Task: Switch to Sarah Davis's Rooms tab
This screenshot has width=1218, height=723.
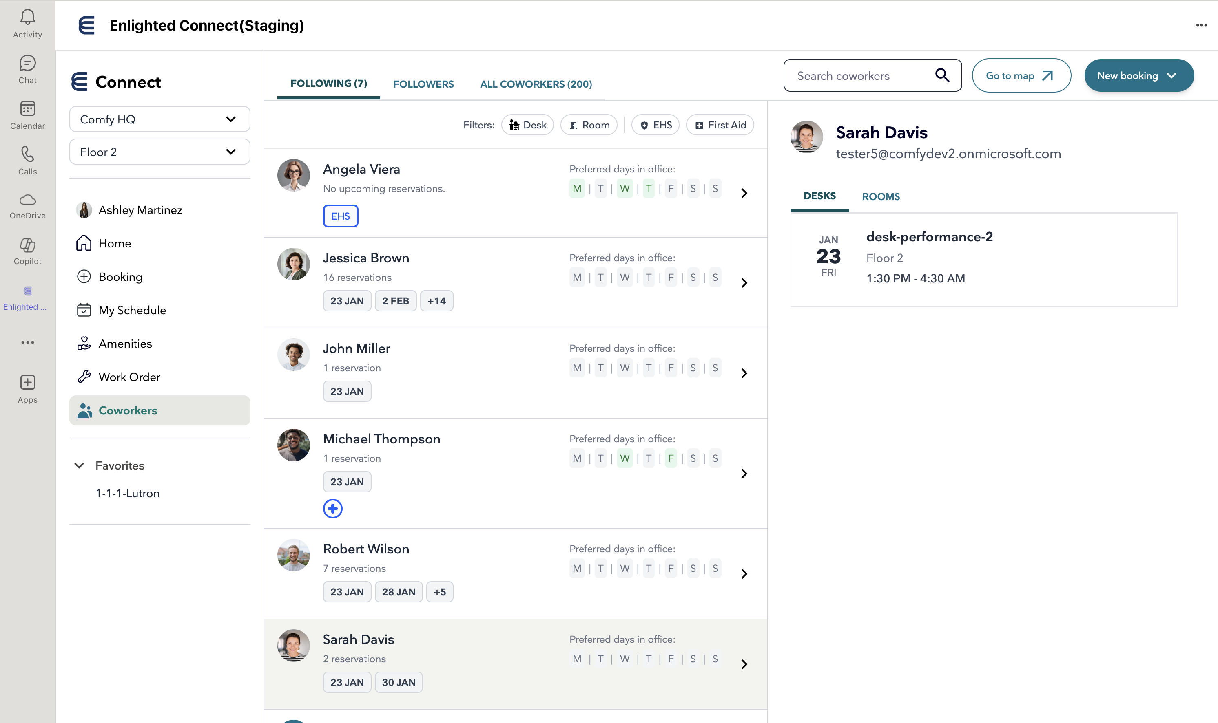Action: [x=881, y=196]
